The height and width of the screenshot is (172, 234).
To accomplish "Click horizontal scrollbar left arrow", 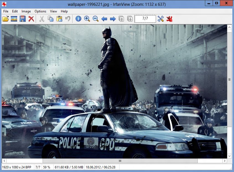I will [x=4, y=161].
